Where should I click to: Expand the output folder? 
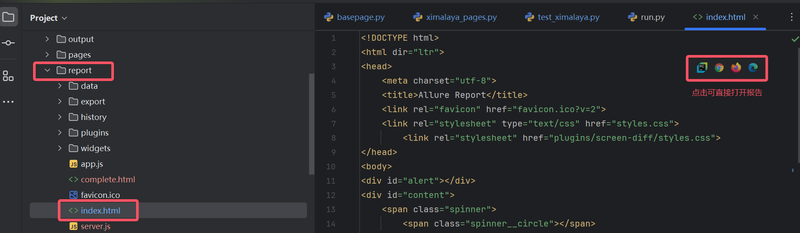47,39
